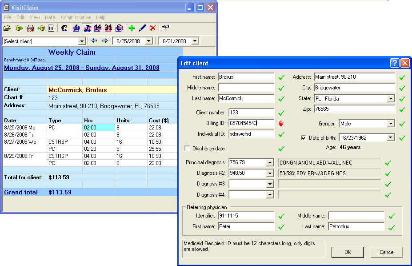
Task: Click the EDI document toolbar icon
Action: 52,28
